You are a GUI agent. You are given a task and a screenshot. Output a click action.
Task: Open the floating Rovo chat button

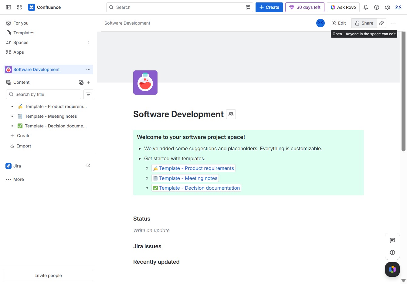coord(392,269)
